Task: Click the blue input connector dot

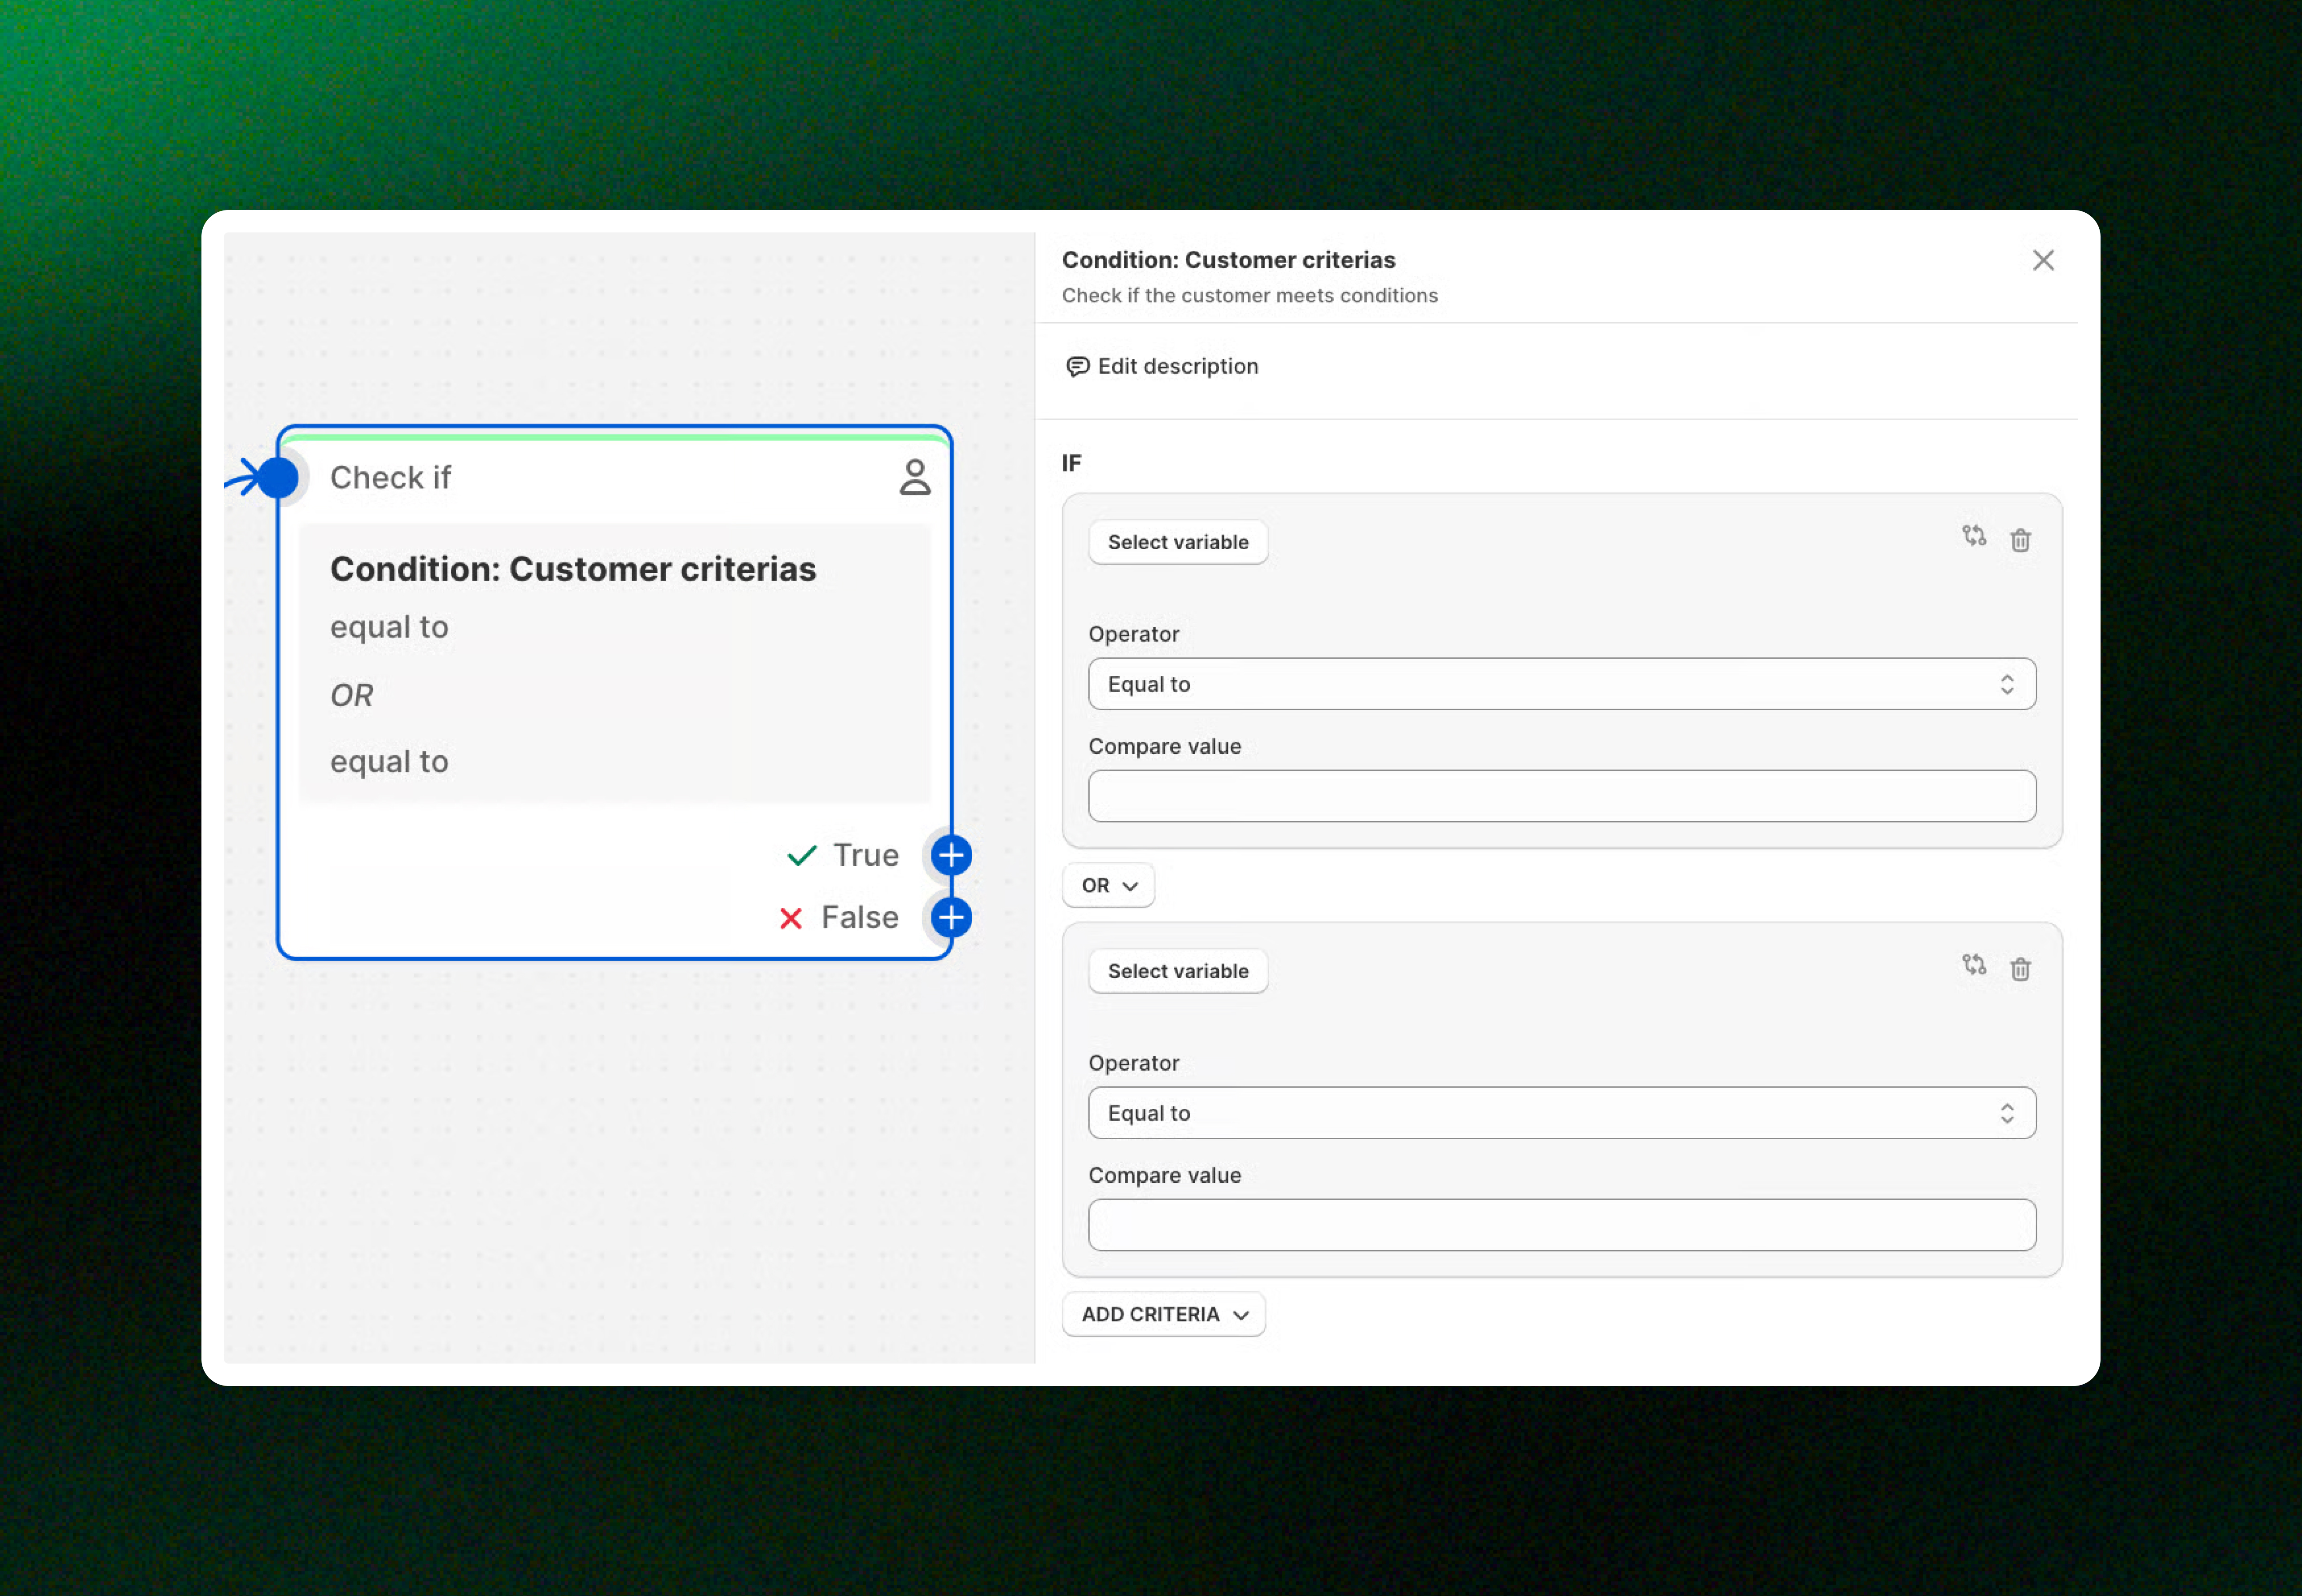Action: [278, 478]
